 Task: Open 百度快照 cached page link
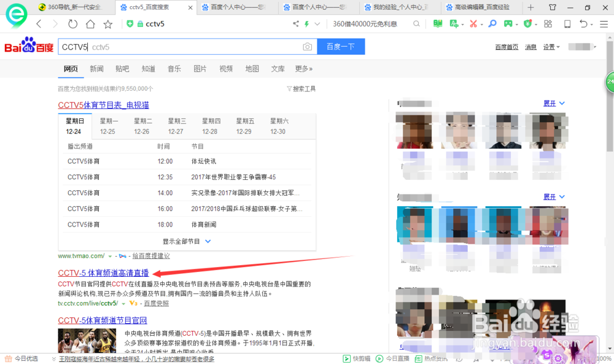click(156, 303)
